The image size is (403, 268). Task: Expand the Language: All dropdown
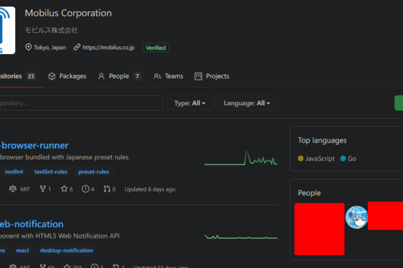tap(247, 103)
